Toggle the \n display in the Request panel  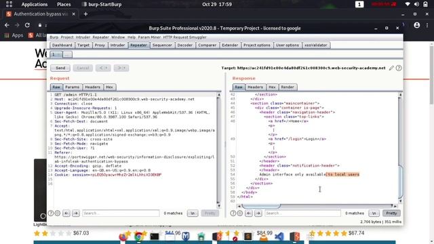193,213
